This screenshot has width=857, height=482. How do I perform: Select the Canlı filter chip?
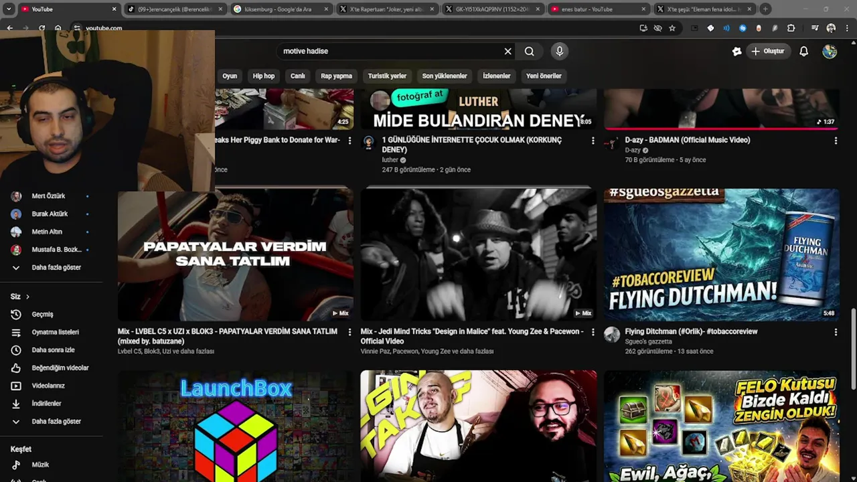pos(298,76)
